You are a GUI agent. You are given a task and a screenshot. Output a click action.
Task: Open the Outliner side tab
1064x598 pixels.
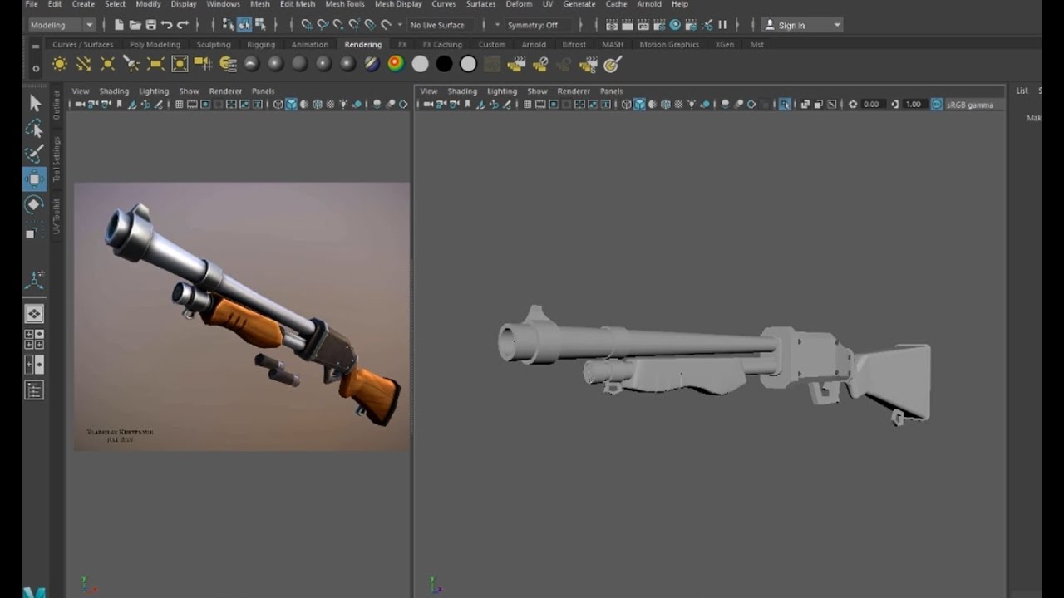tap(57, 105)
